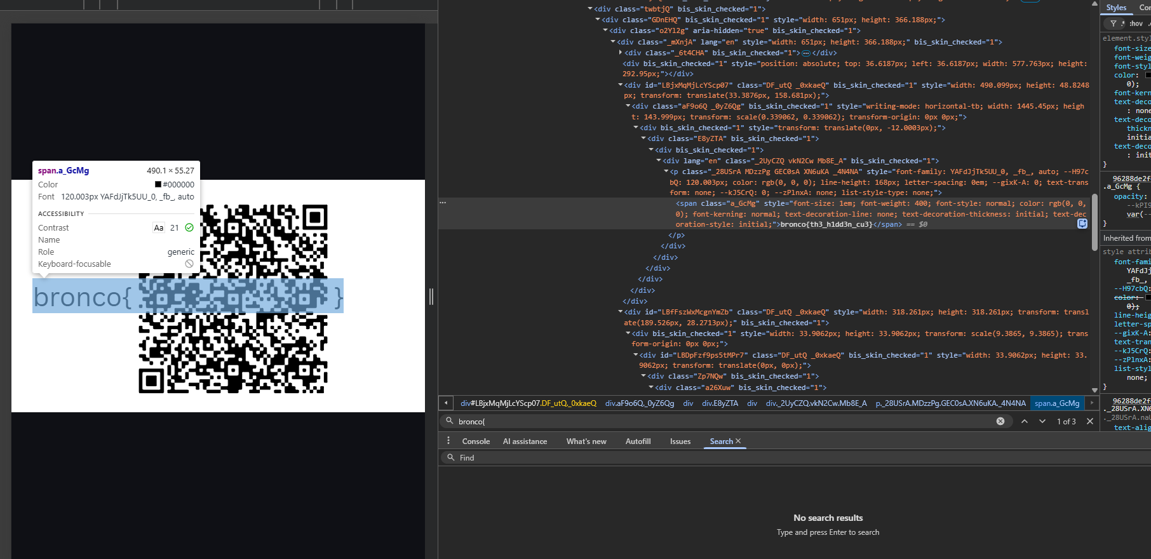Click the magnifier icon in Find field

(451, 457)
